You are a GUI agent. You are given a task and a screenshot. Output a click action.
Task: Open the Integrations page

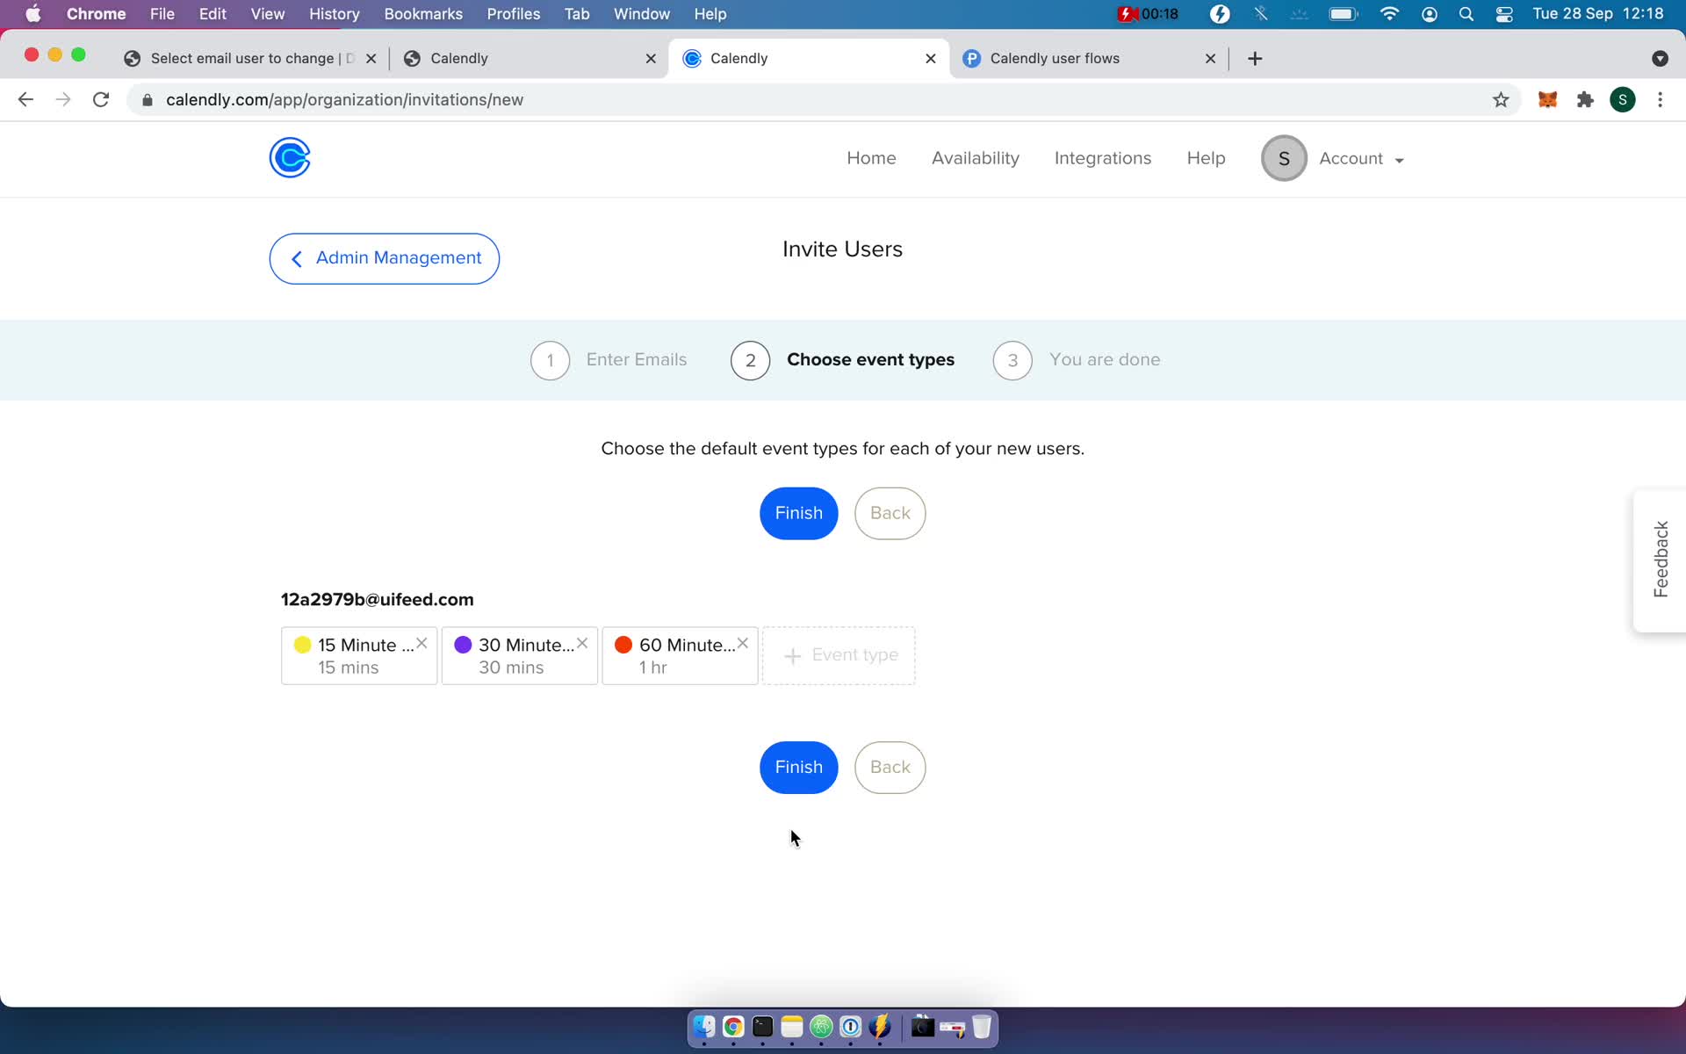1102,158
